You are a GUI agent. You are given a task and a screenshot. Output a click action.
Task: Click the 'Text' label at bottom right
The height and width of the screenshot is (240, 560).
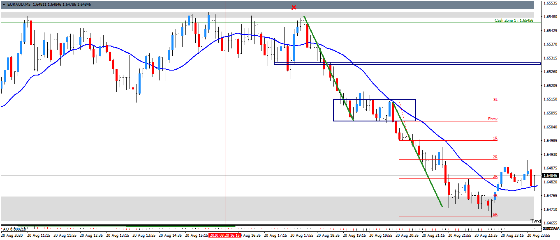click(536, 221)
